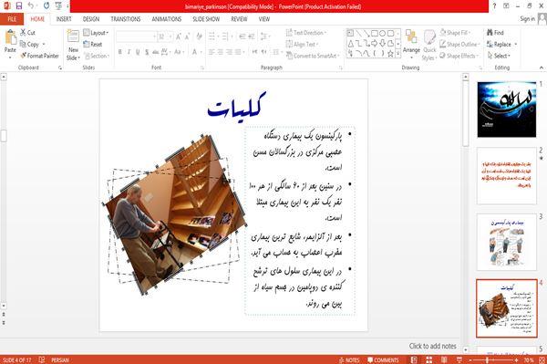This screenshot has height=364, width=547.
Task: Click the Save icon in quick access toolbar
Action: click(19, 5)
